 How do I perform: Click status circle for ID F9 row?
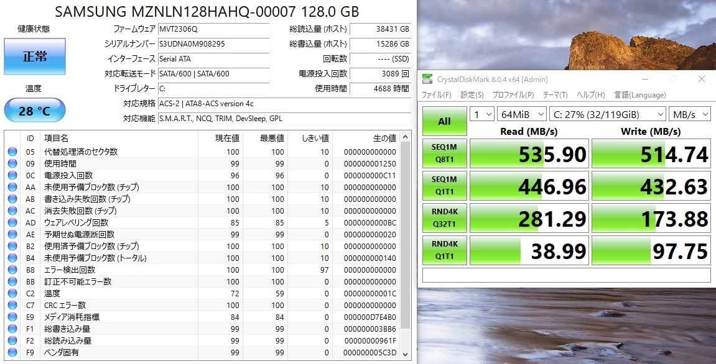12,353
